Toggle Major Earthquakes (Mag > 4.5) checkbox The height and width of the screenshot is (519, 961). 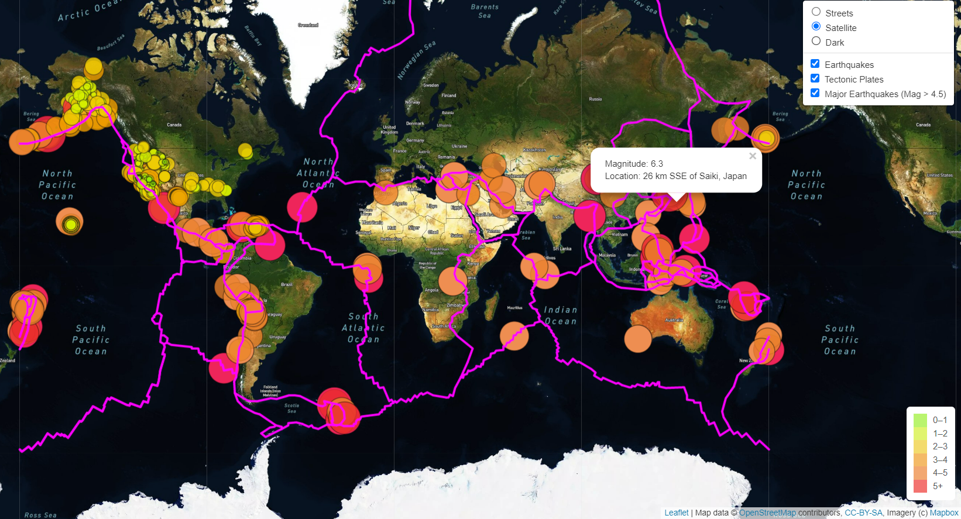815,92
